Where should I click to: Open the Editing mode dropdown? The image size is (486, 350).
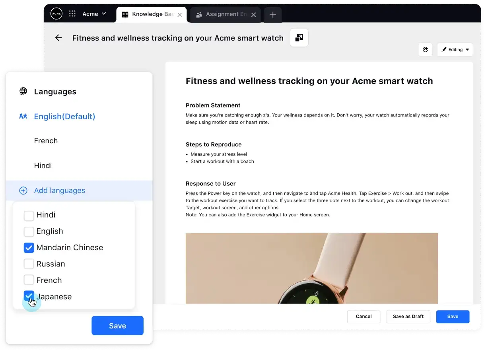[x=455, y=49]
